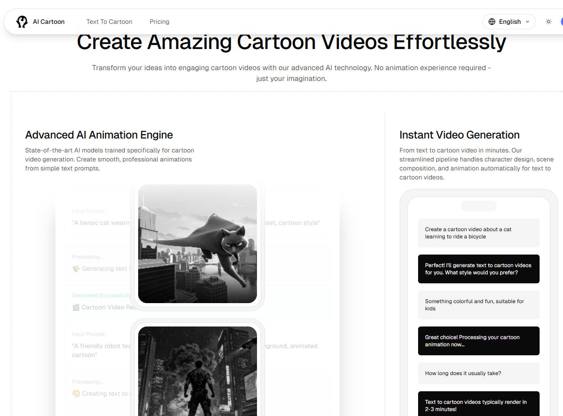Click the palette icon beside Creating text
The height and width of the screenshot is (416, 563).
click(x=76, y=393)
